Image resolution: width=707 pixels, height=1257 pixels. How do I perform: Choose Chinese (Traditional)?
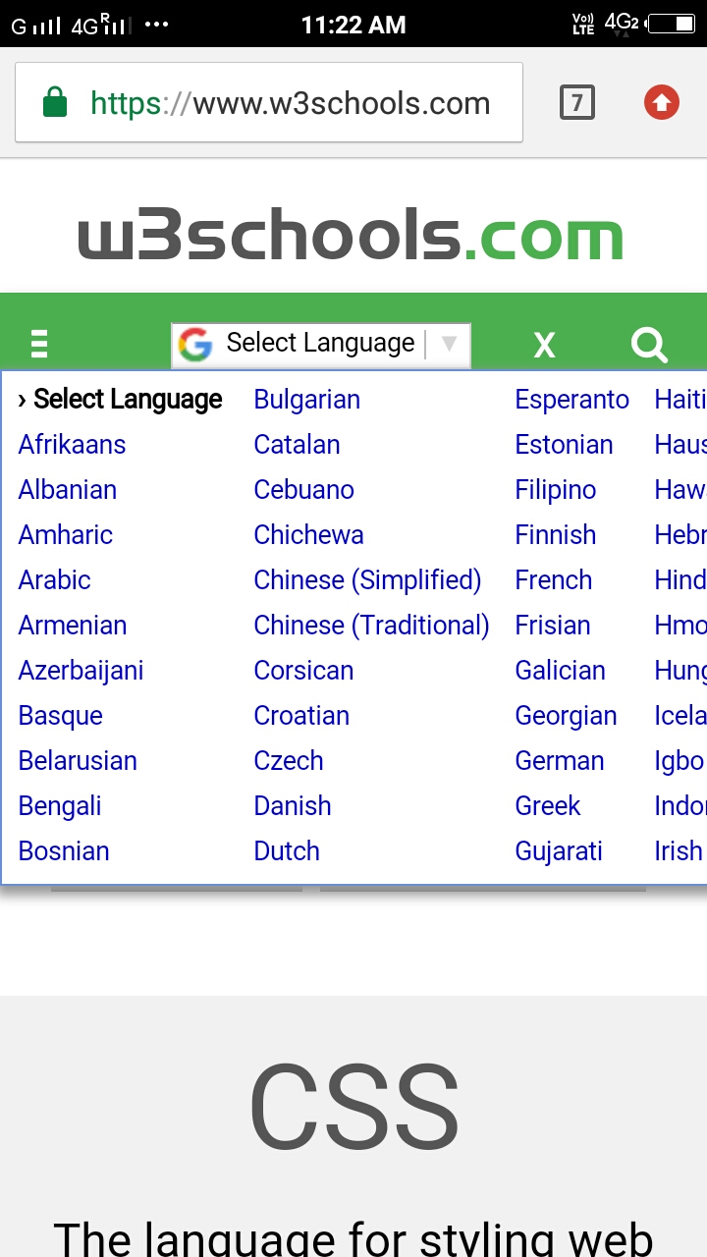click(x=372, y=626)
